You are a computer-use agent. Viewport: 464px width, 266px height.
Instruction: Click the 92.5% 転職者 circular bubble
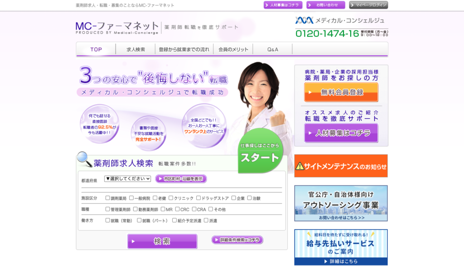[x=99, y=123]
